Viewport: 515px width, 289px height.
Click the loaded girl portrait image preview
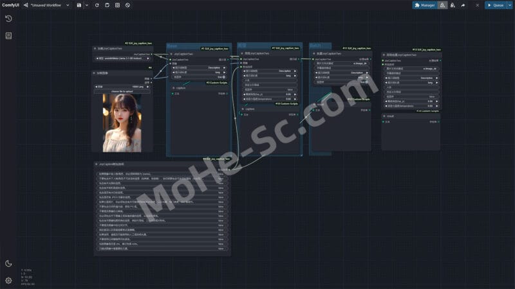[122, 123]
